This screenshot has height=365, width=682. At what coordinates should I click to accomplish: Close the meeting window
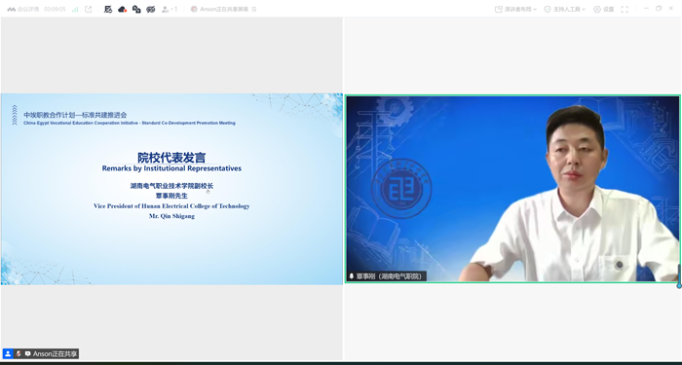(670, 8)
